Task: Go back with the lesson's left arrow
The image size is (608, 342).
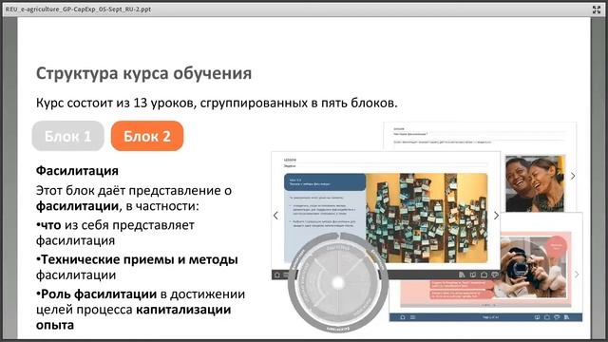Action: pyautogui.click(x=275, y=216)
